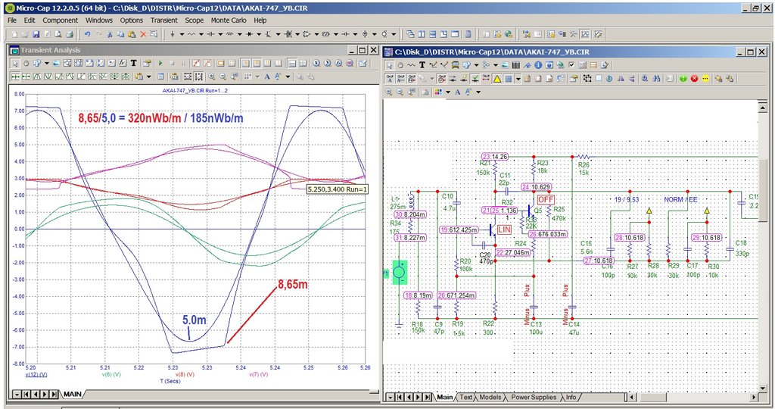Click the Info mode blue i icon

[x=538, y=65]
